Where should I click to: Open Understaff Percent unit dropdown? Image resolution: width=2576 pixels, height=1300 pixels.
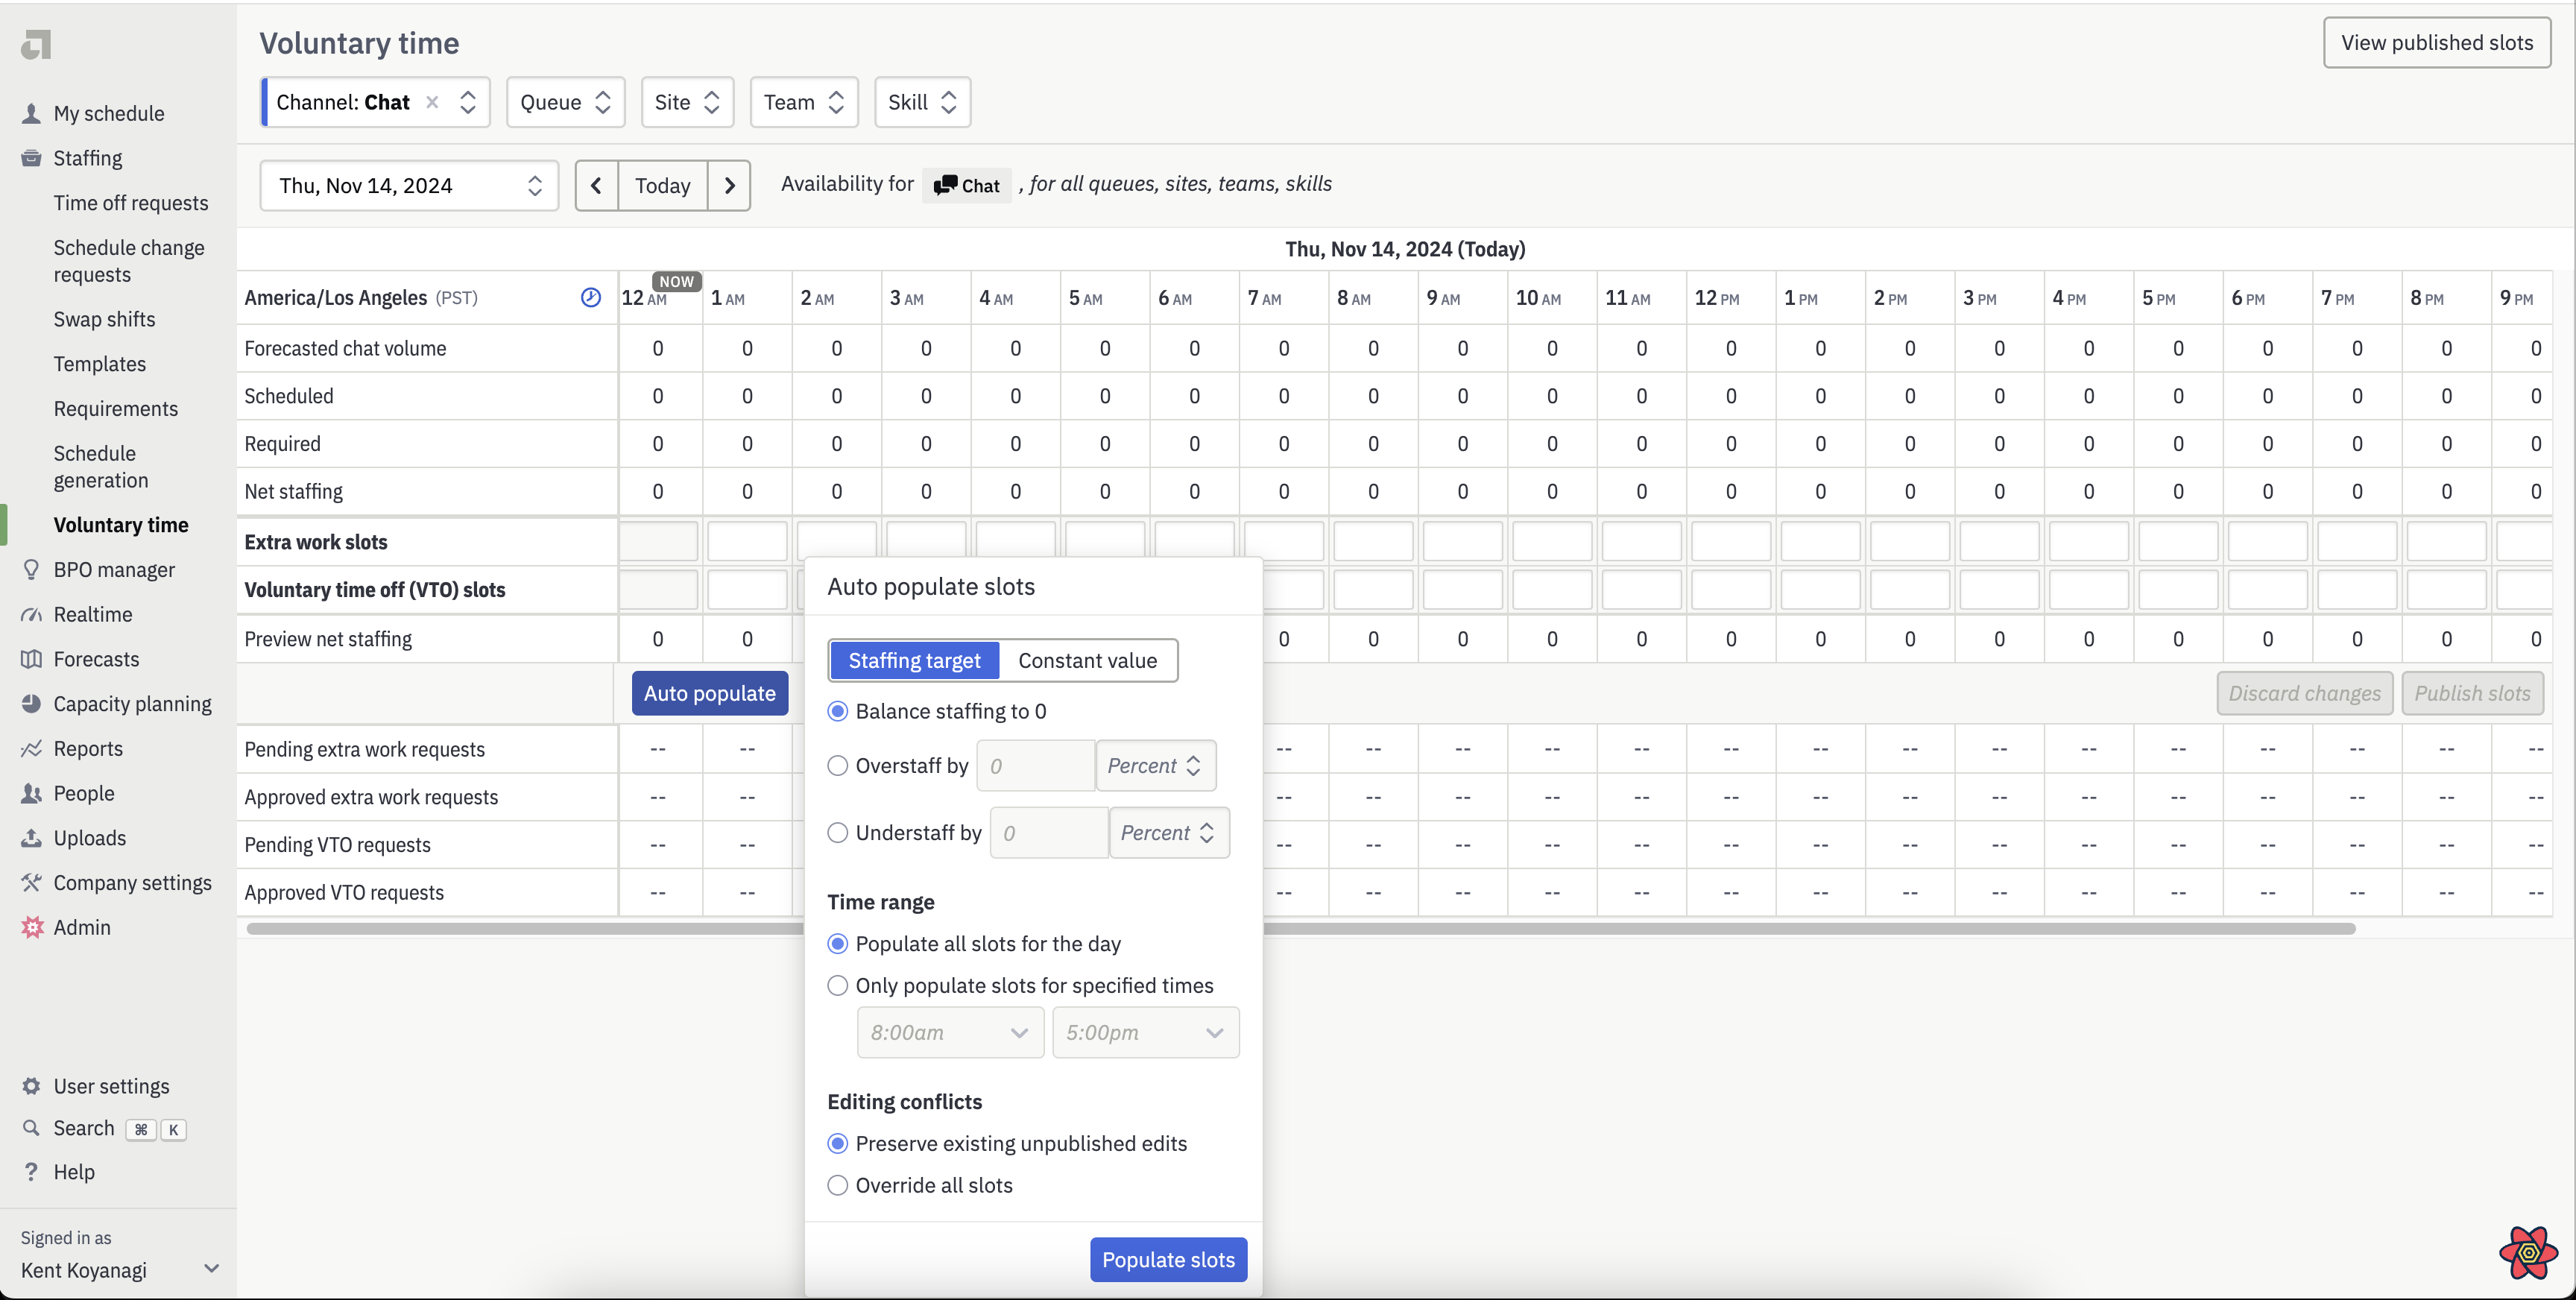click(x=1169, y=832)
